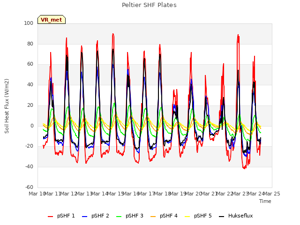The height and width of the screenshot is (225, 300).
Task: Click the Mar 15 red peak near 90
Action: 113,34
